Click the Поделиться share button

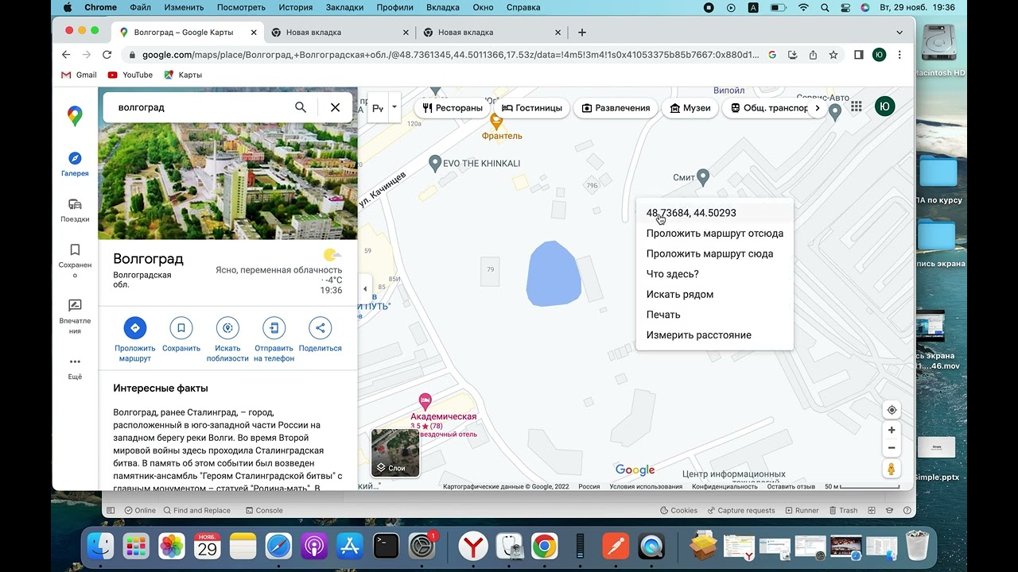[321, 334]
